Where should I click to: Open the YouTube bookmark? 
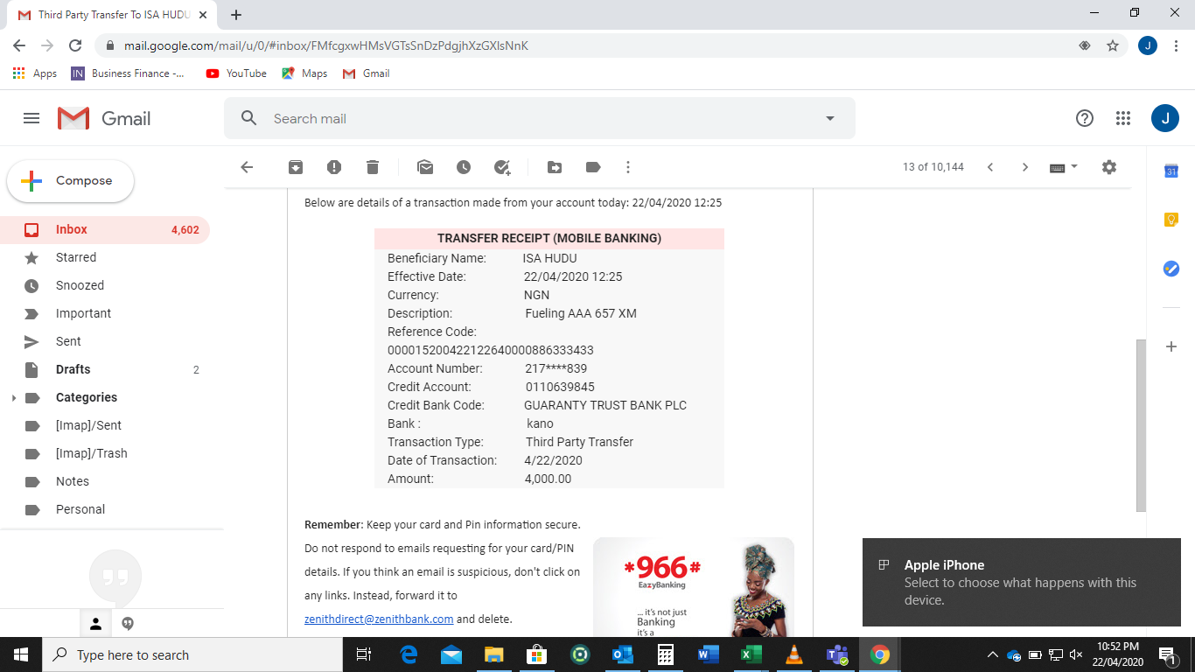[x=236, y=73]
